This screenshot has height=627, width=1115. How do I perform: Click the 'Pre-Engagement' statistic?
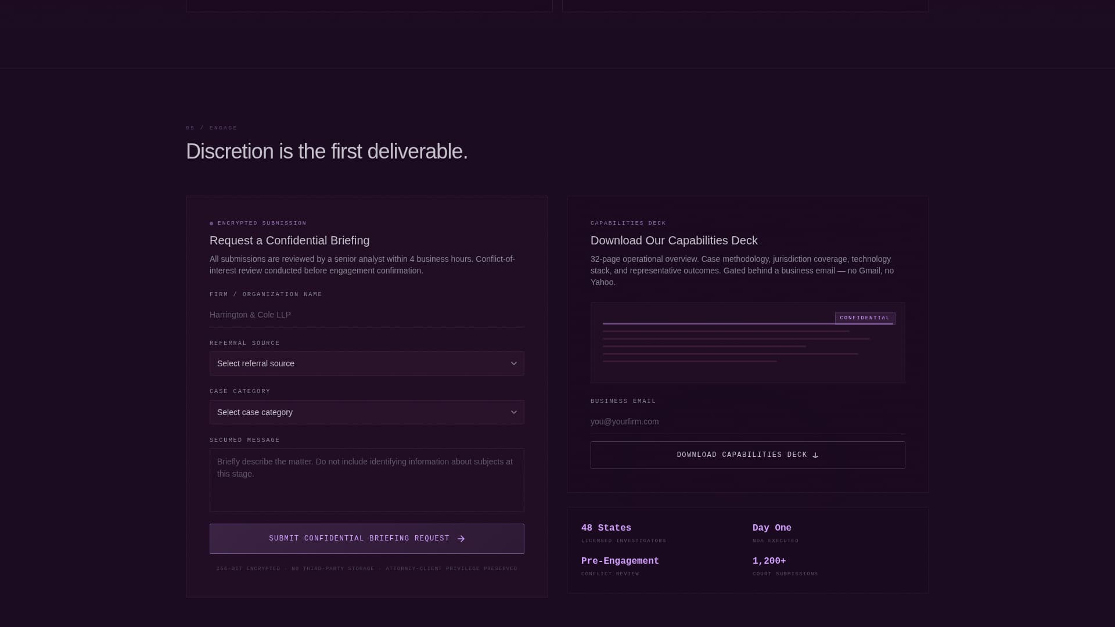pos(620,561)
